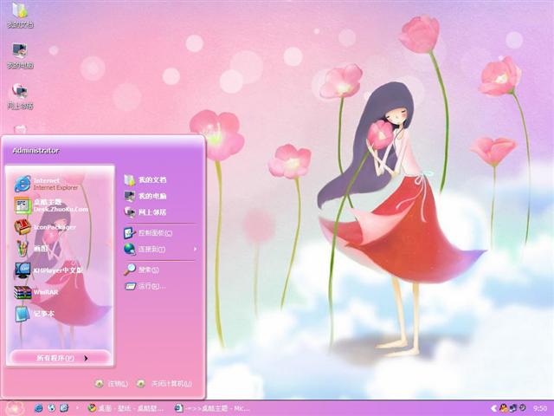Click the tray icon right of QQ
This screenshot has height=416, width=554.
coord(513,408)
